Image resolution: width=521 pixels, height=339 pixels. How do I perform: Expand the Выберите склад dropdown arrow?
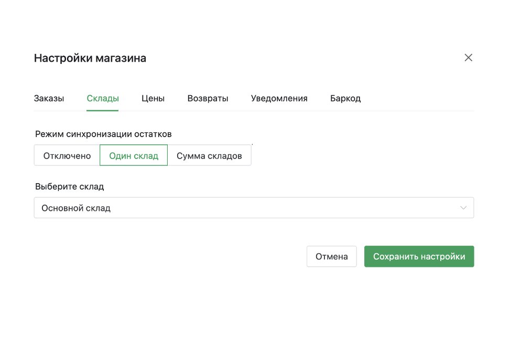(463, 208)
